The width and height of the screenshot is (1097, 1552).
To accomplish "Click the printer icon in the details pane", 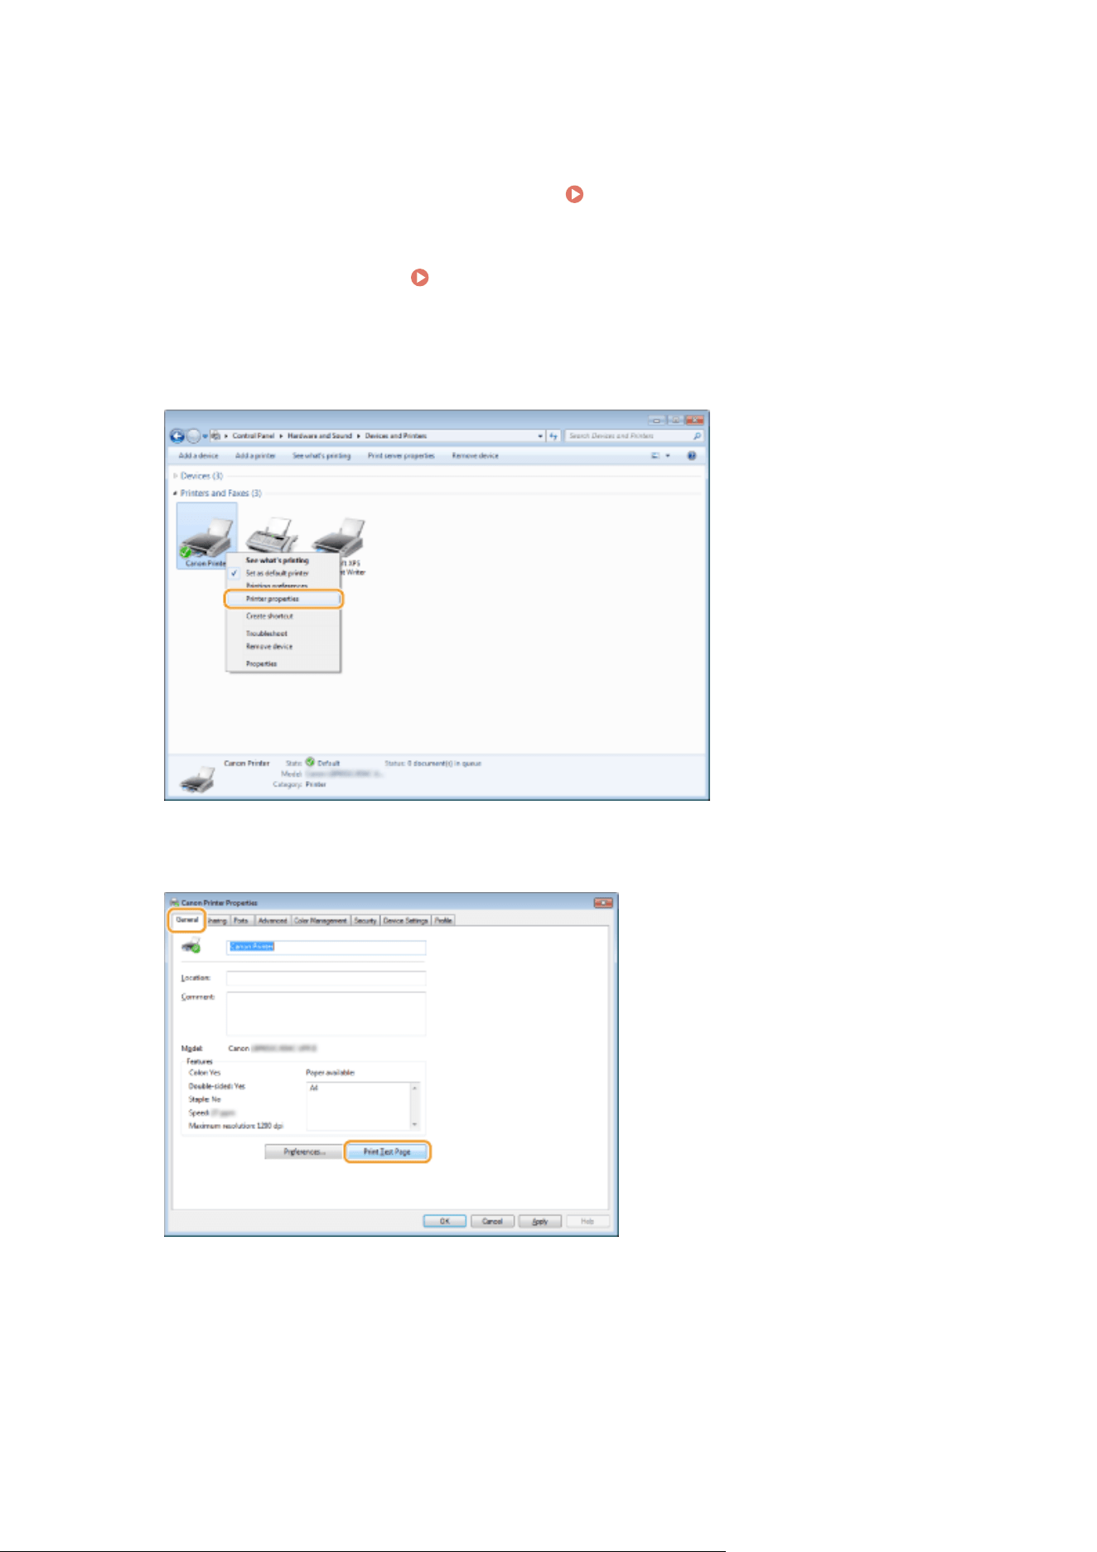I will tap(197, 779).
